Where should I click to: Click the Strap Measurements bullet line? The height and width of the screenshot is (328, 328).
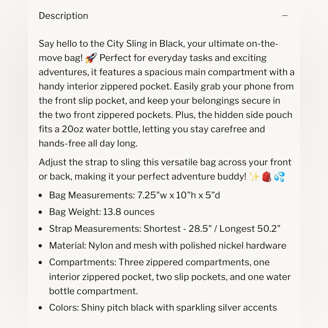[165, 229]
